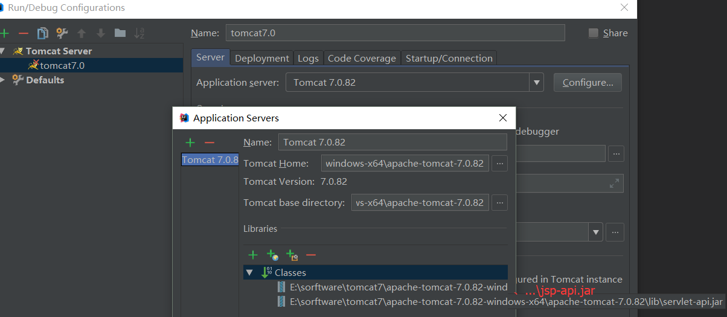Screen dimensions: 727x317
Task: Collapse the Classes library node
Action: pyautogui.click(x=249, y=273)
